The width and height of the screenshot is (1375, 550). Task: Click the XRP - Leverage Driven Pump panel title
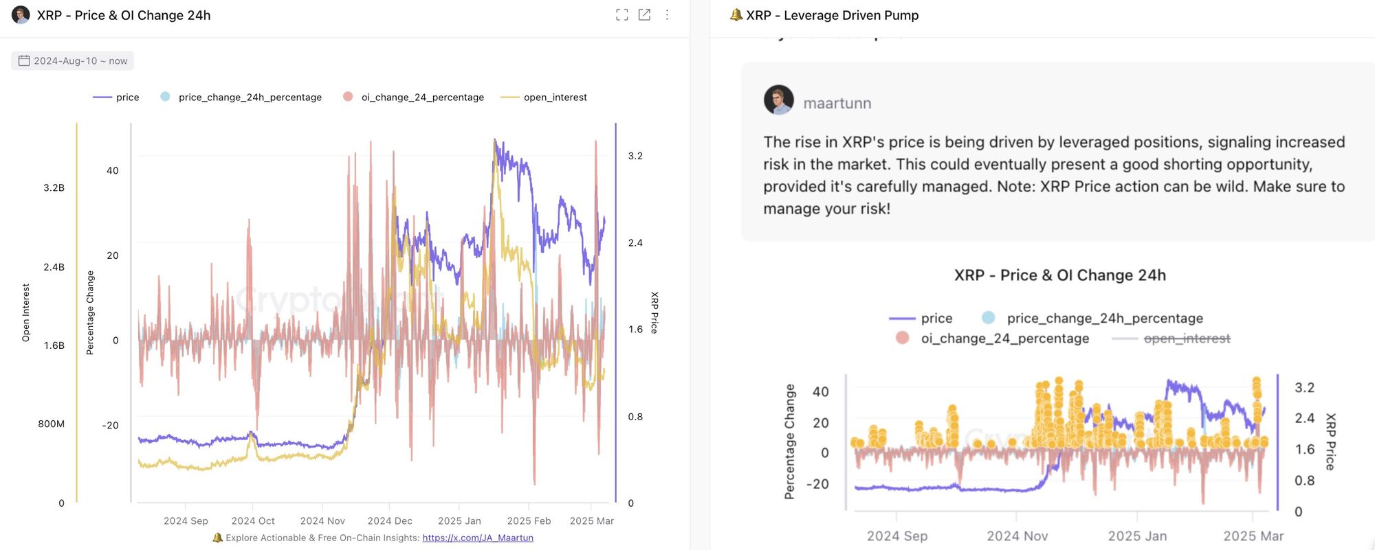832,15
